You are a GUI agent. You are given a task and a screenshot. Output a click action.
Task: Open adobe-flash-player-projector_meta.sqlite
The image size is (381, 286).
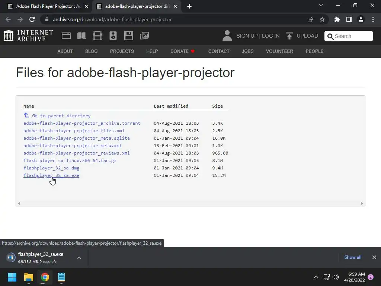(x=77, y=138)
